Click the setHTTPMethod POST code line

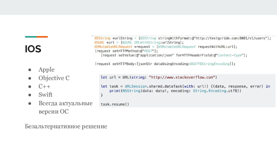click(x=126, y=51)
